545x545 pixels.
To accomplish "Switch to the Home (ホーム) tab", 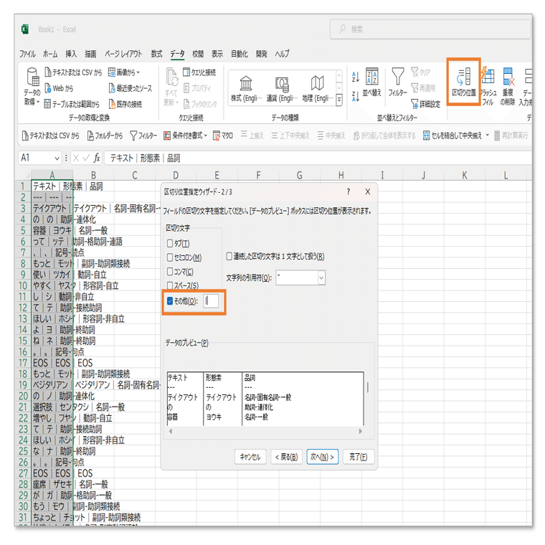I will pos(50,54).
